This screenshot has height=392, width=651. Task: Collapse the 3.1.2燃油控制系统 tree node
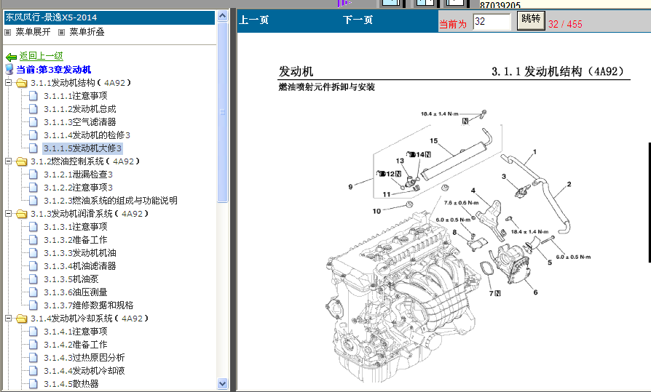pos(8,161)
